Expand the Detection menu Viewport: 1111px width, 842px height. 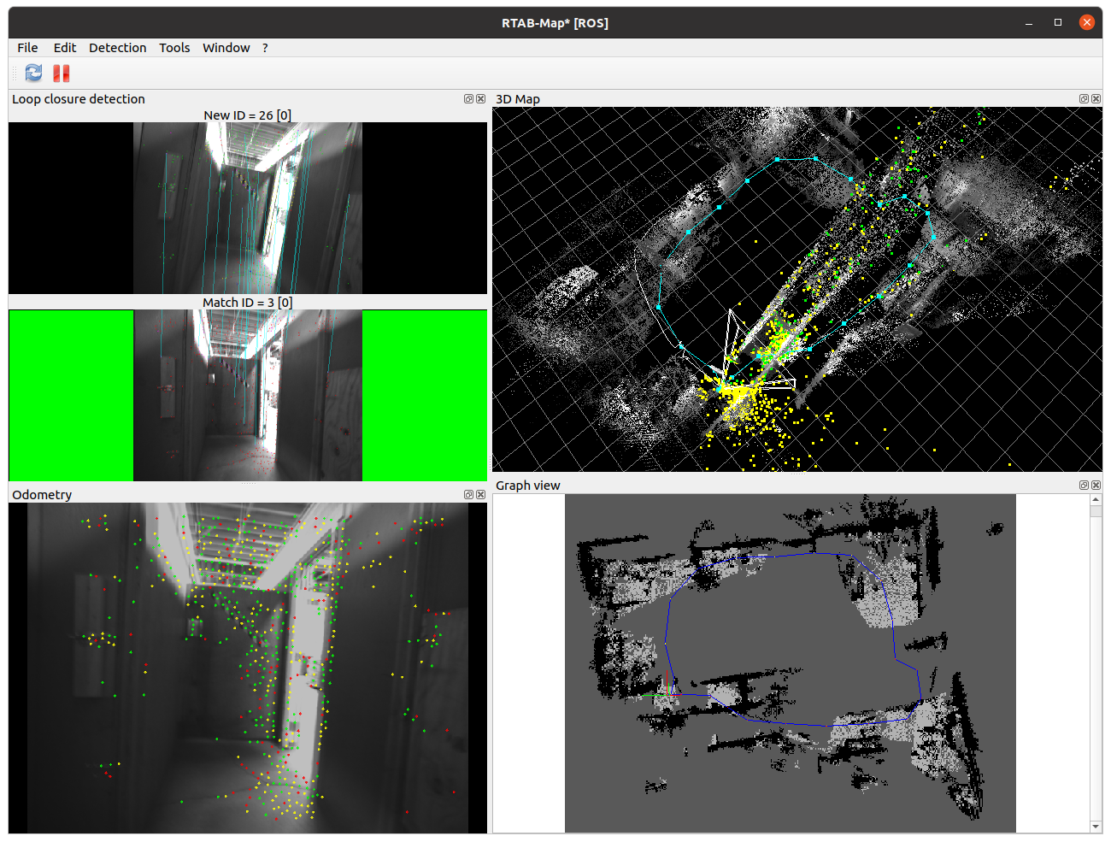[x=117, y=48]
